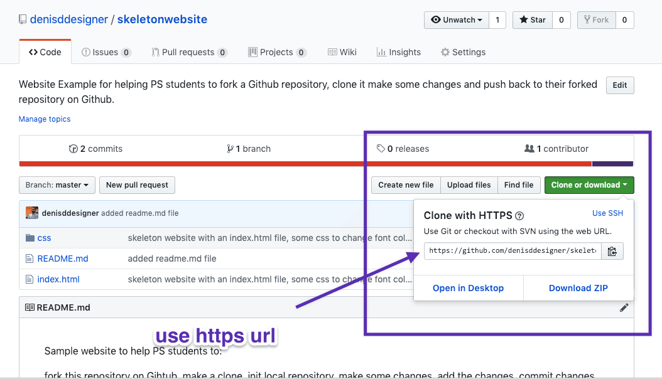Copy the clone URL using the clipboard icon

tap(612, 250)
